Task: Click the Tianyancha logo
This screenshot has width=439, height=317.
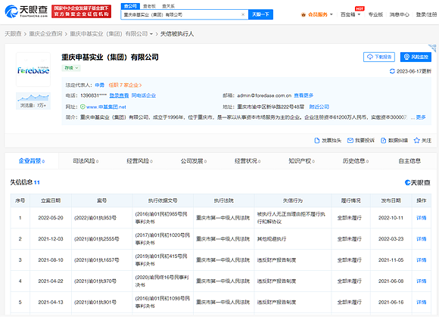Action: (26, 11)
